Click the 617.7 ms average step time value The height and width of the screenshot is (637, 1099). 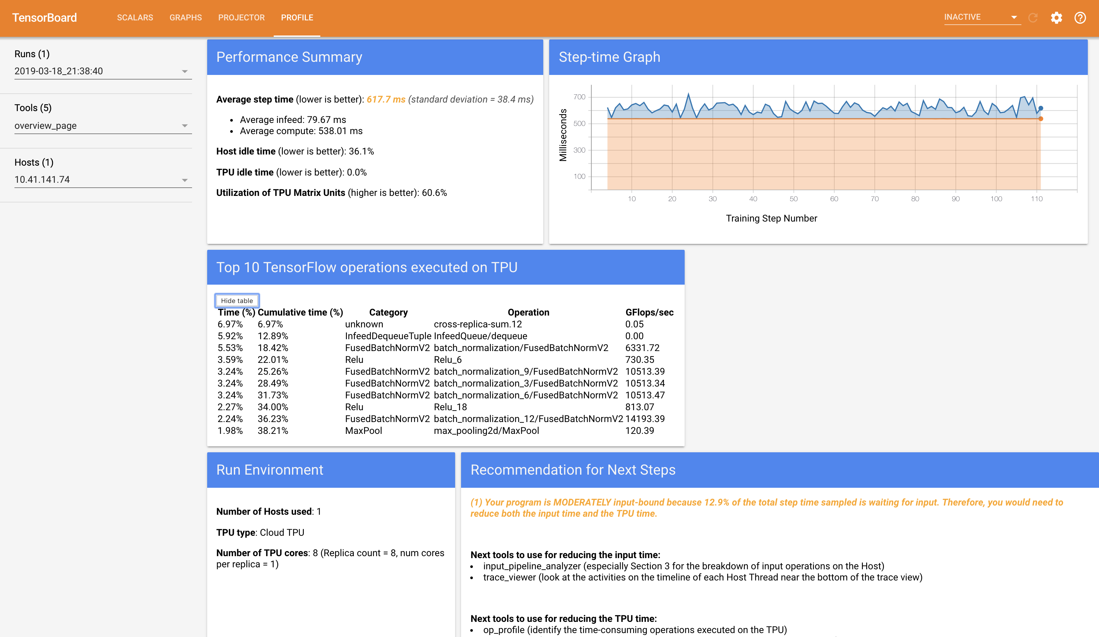[x=385, y=99]
